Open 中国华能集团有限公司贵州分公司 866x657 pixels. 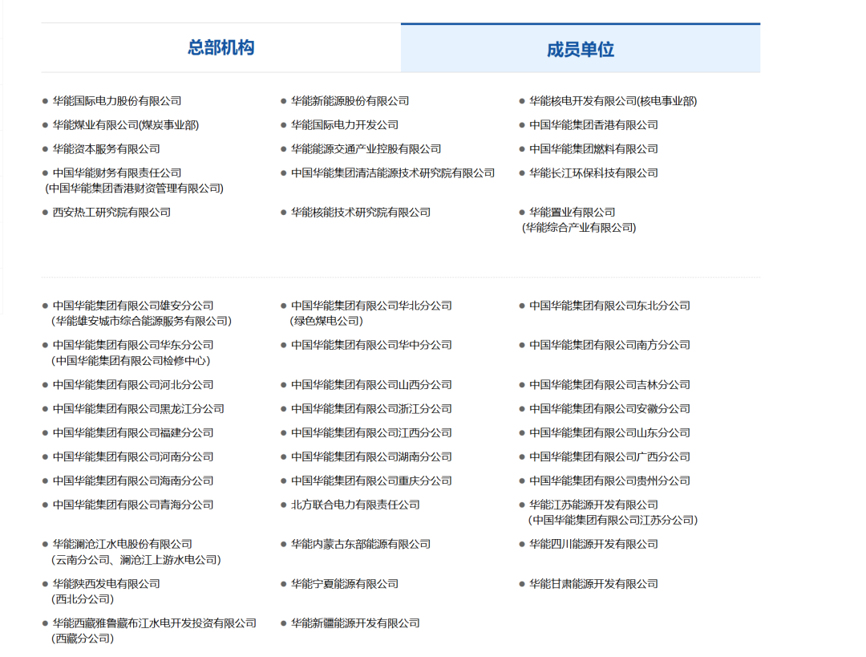609,481
